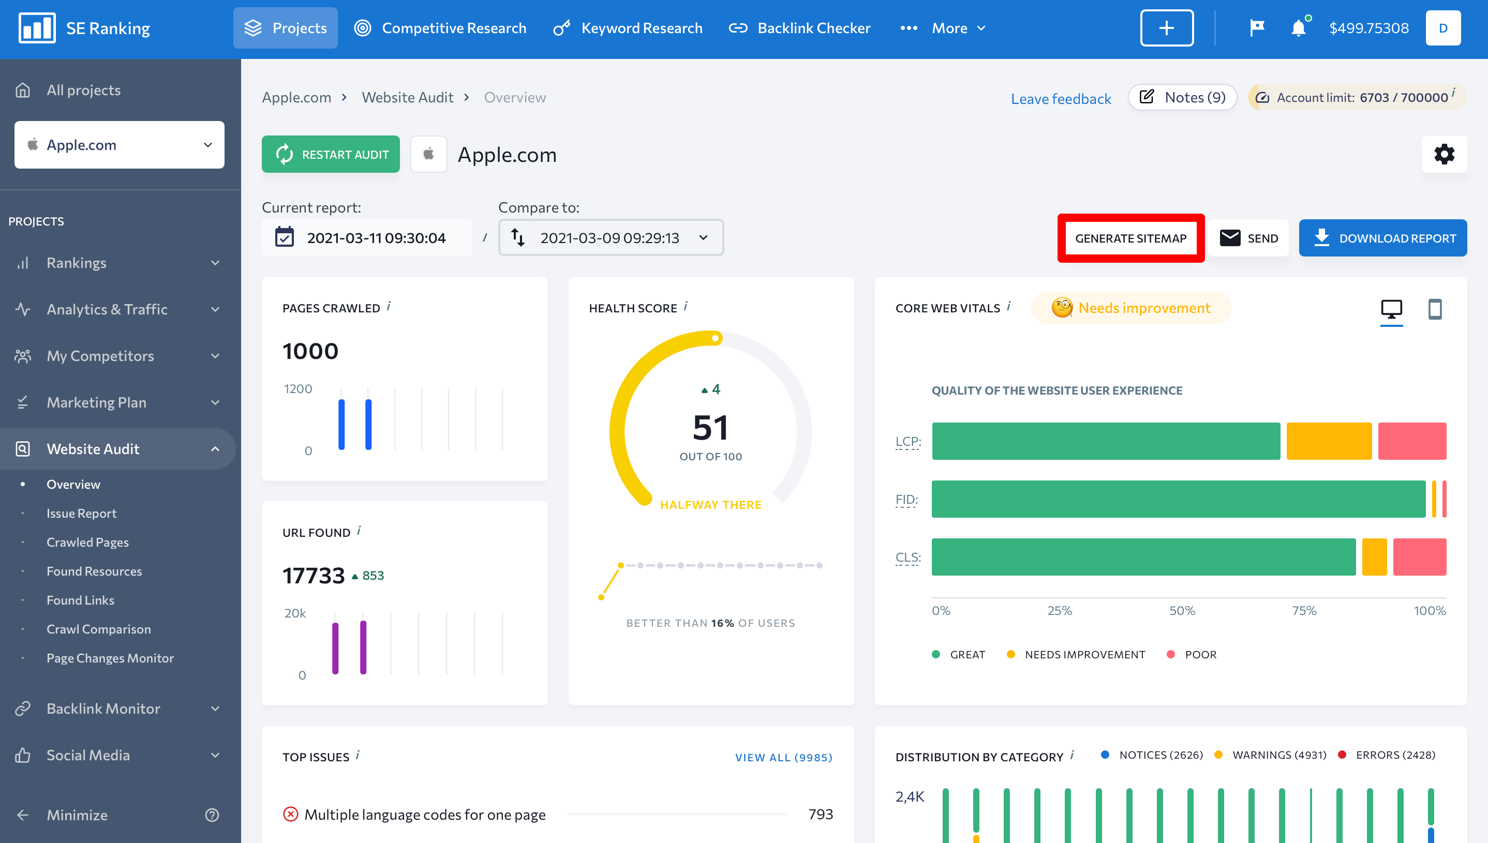
Task: Click the SE Ranking logo icon
Action: pos(37,28)
